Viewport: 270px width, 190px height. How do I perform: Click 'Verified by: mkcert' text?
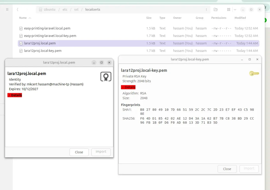pos(46,84)
